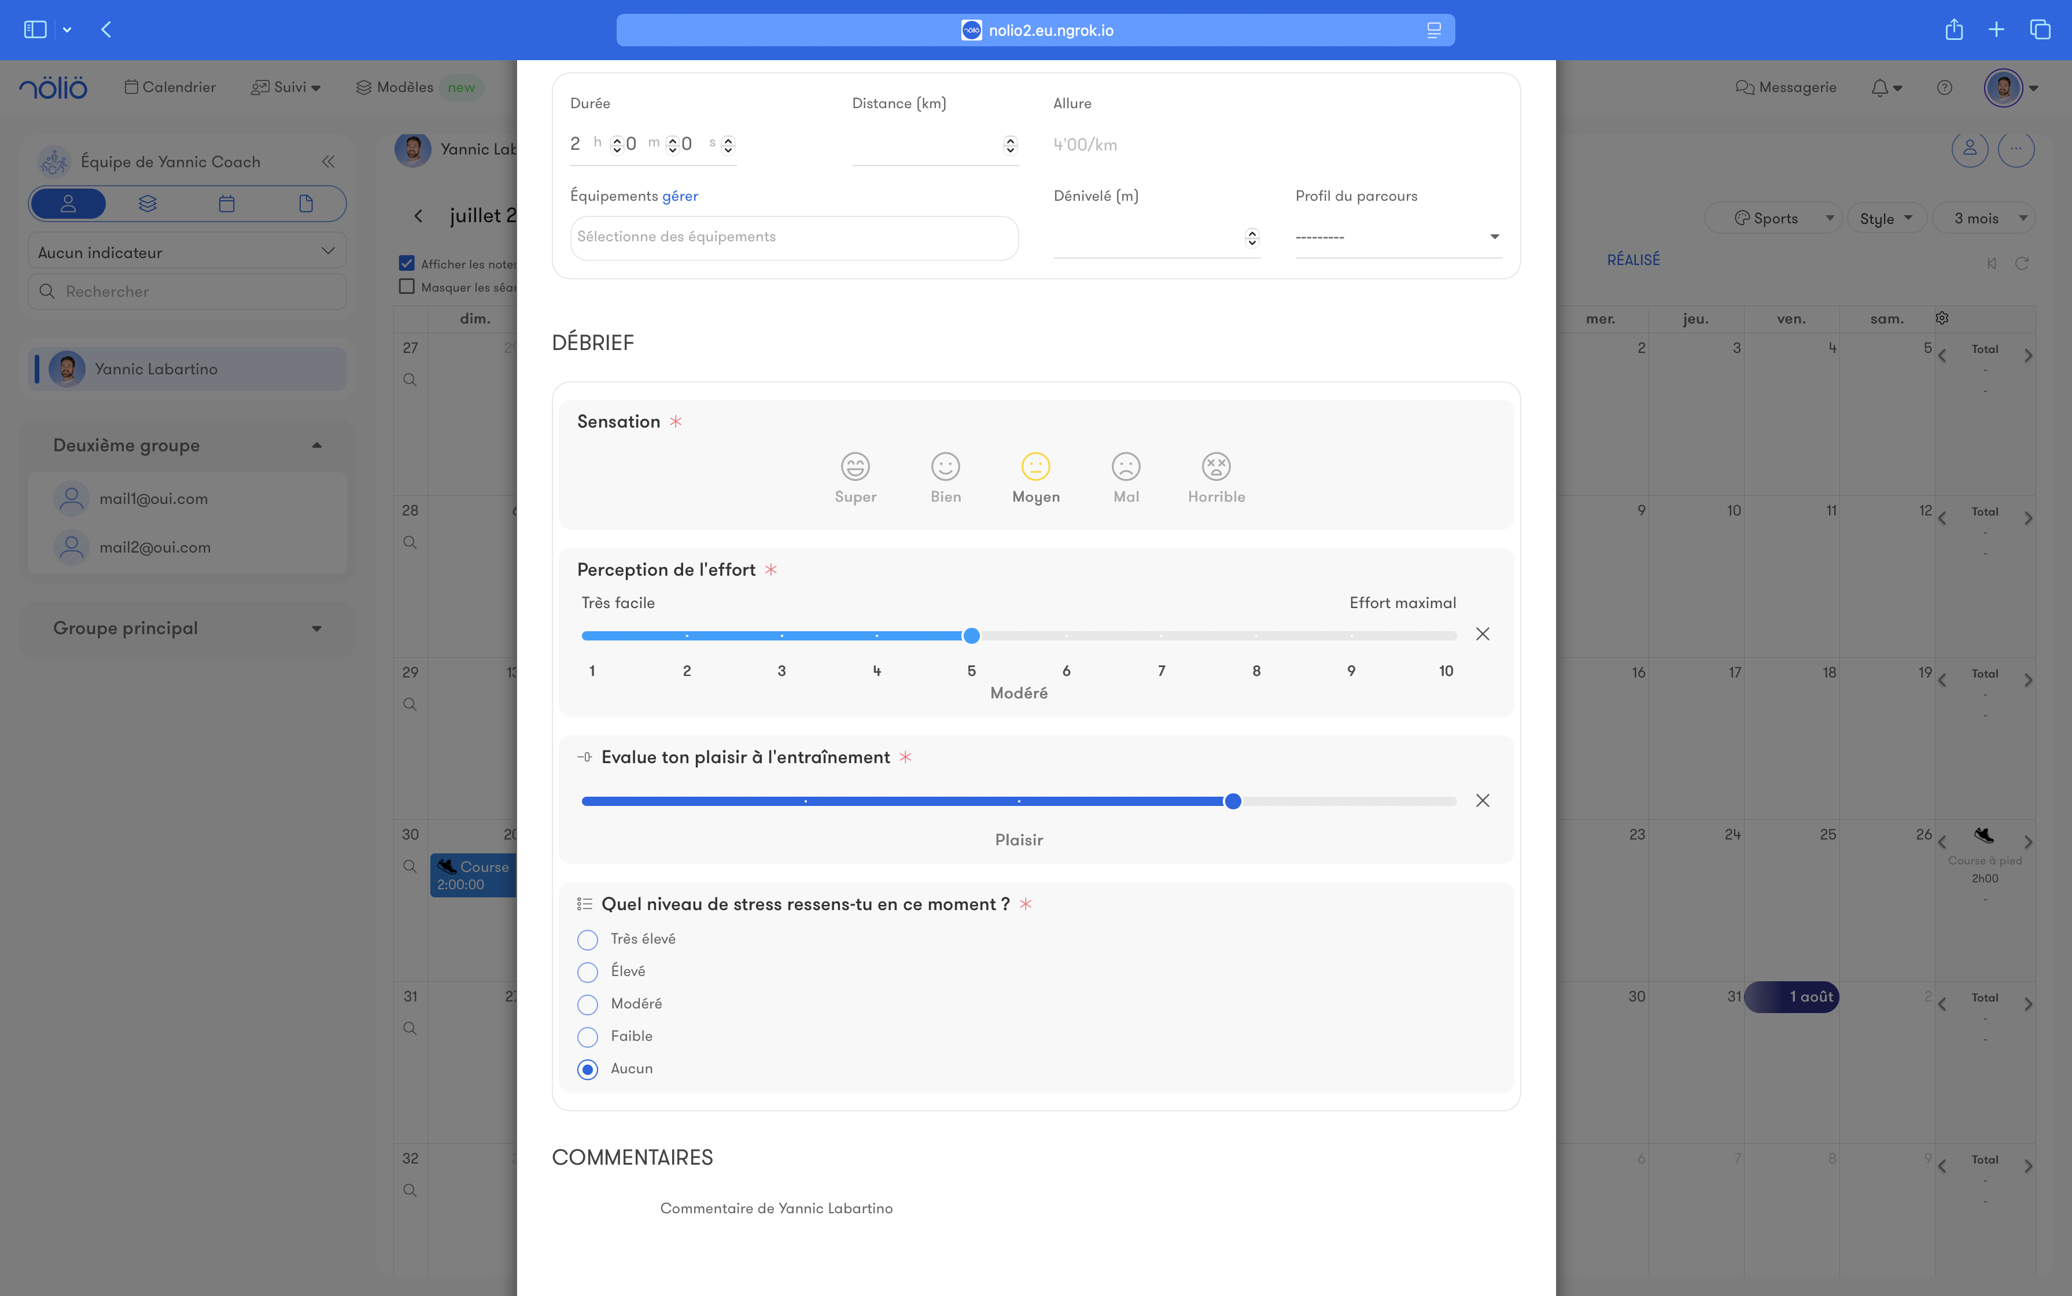Reset the training pleasure slider with X
Image resolution: width=2072 pixels, height=1296 pixels.
1481,801
